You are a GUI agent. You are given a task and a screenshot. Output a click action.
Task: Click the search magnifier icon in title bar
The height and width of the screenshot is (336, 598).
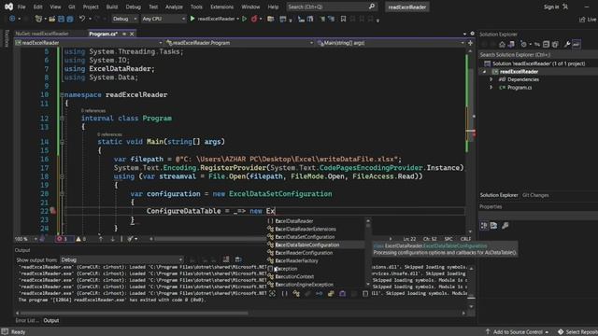click(x=372, y=7)
